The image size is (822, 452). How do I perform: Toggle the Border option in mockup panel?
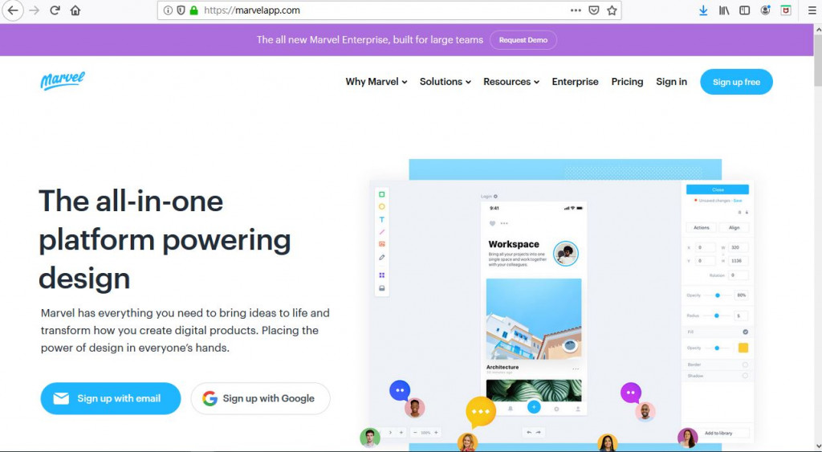pos(745,364)
